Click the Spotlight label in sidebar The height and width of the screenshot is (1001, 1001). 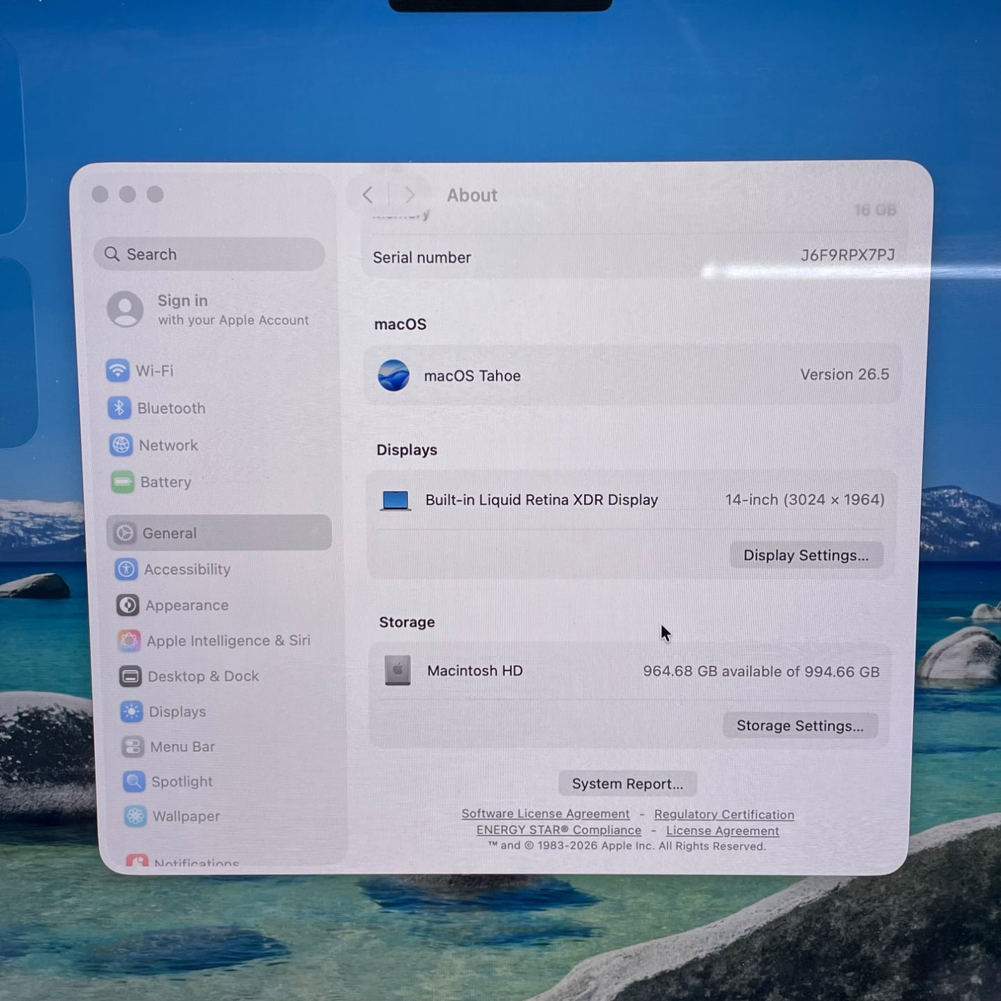(x=182, y=781)
